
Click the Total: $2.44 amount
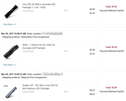111,47
